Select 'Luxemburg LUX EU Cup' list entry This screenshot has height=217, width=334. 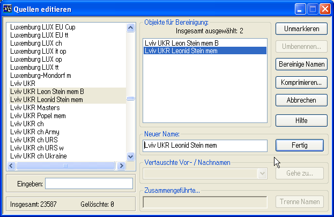coord(43,27)
